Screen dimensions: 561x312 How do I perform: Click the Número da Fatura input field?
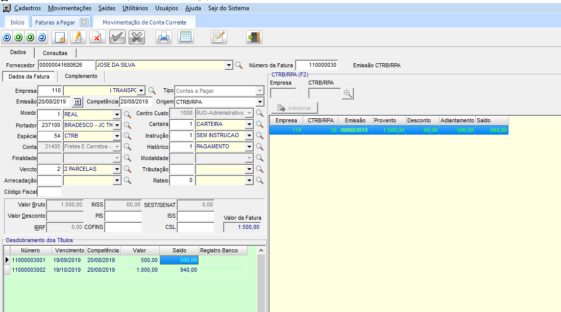(x=316, y=65)
